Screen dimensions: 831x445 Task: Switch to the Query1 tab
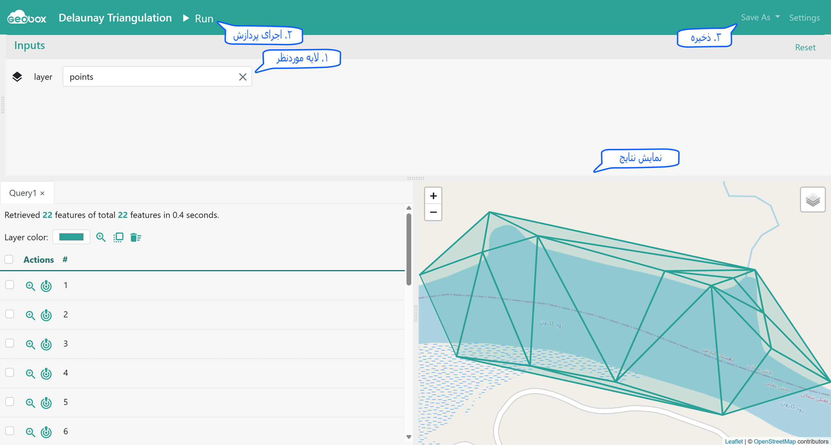click(23, 193)
